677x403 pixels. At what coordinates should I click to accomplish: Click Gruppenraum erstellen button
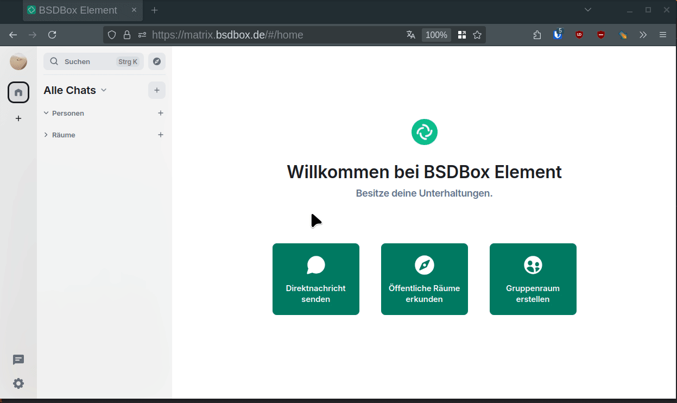(x=533, y=279)
